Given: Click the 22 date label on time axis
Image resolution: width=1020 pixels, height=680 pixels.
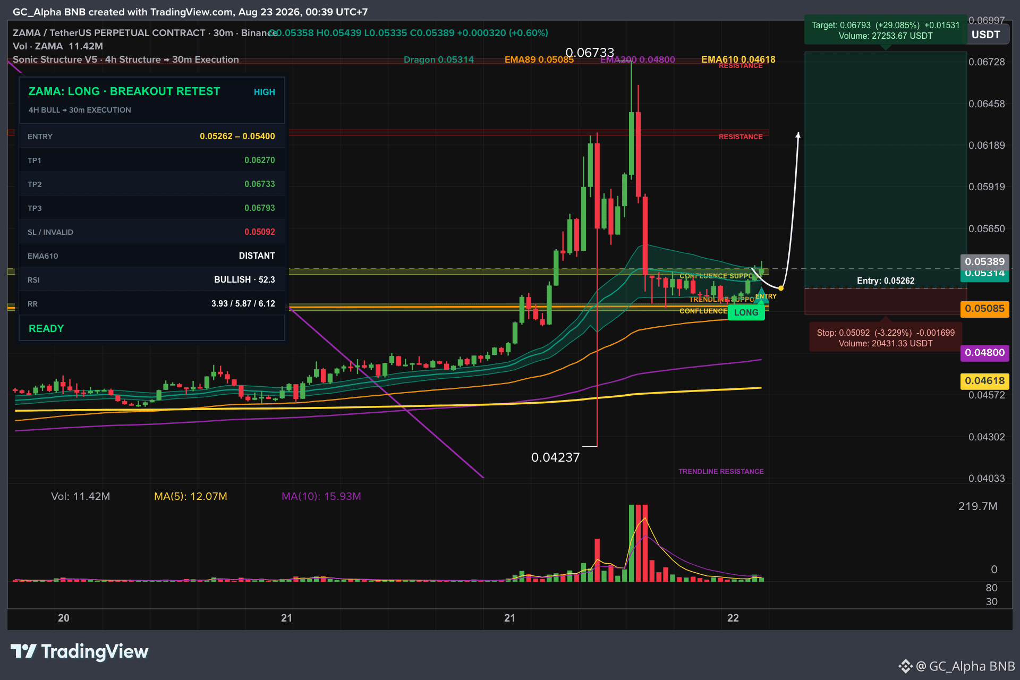Looking at the screenshot, I should [733, 618].
